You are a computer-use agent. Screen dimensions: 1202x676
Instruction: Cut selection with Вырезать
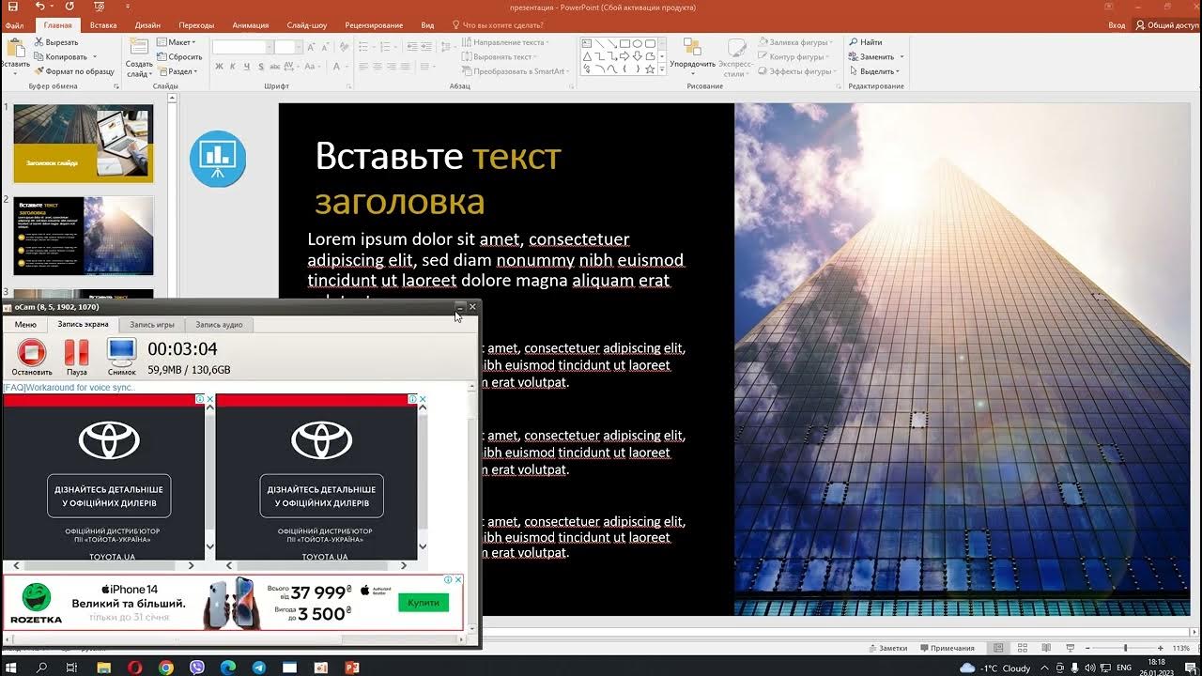point(56,42)
